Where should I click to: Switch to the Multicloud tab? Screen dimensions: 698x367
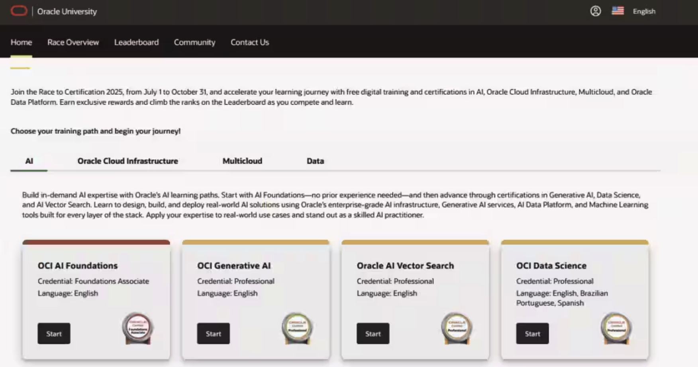tap(242, 161)
